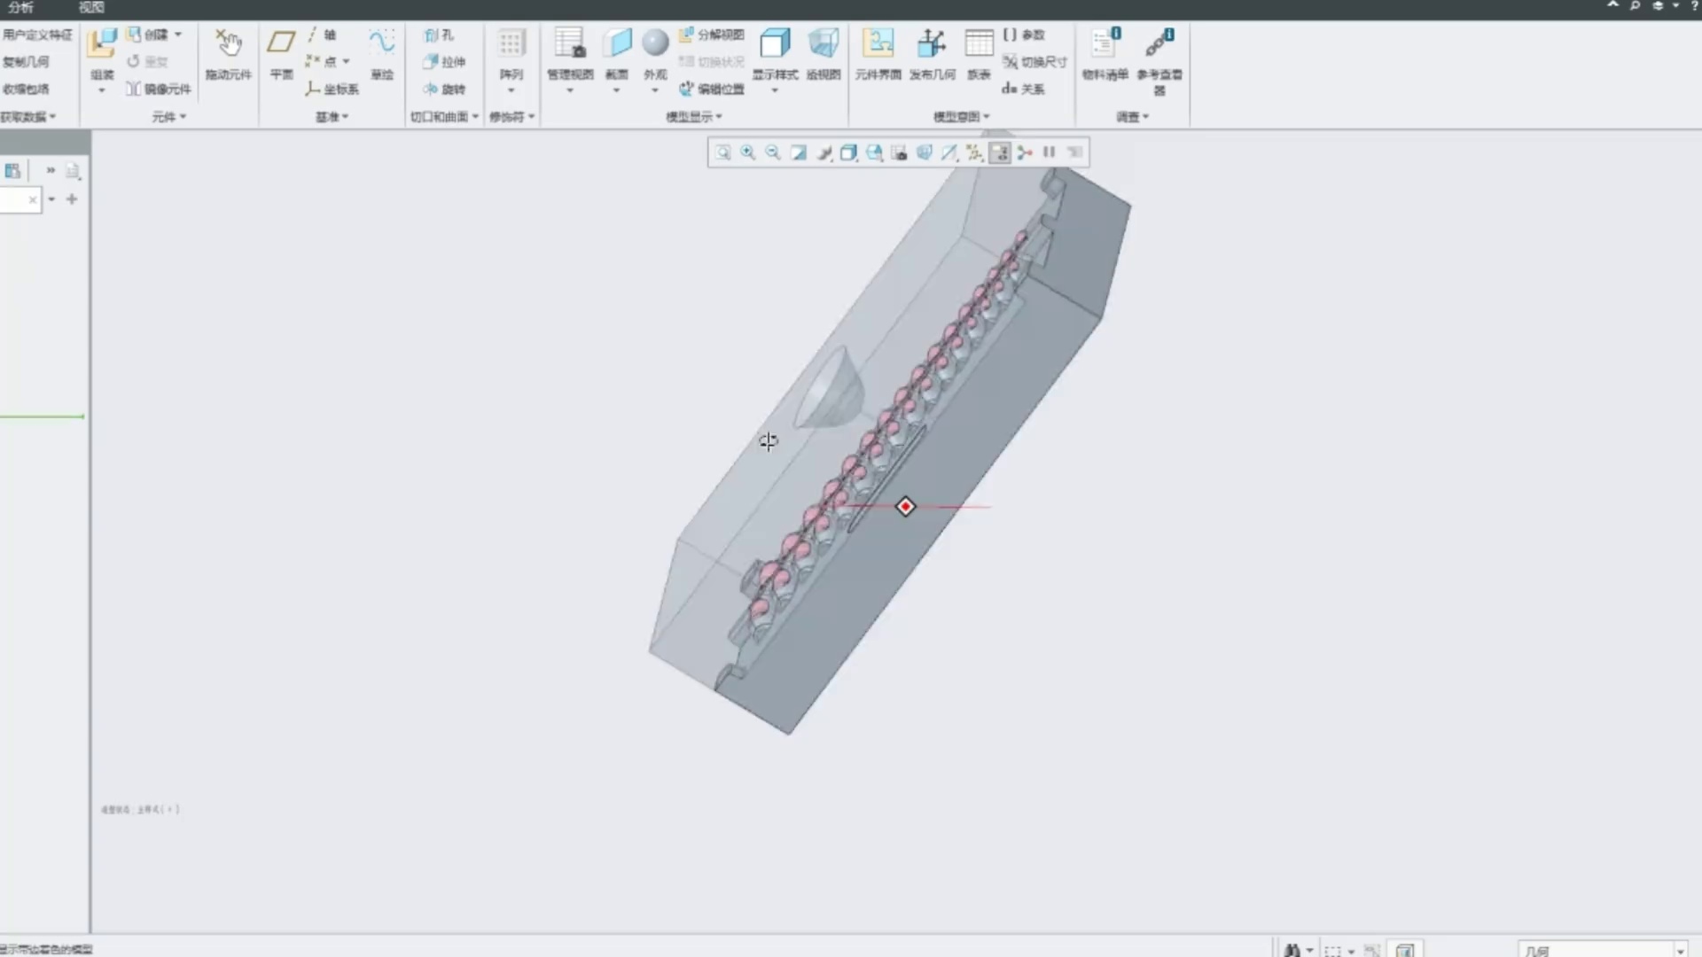Click Zoom In in graphics toolbar

(748, 152)
